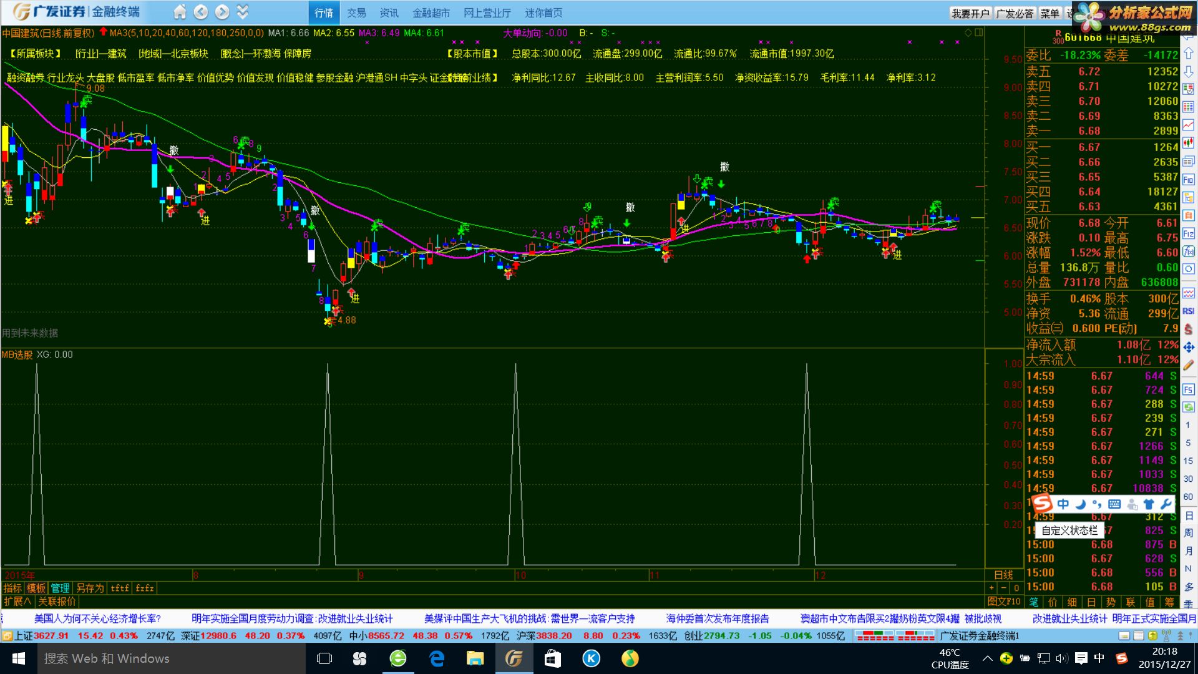The image size is (1198, 674).
Task: Open the red line-chart sidebar icon
Action: coord(1189,125)
